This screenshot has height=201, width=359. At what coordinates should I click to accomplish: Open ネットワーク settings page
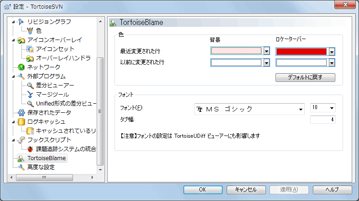(x=44, y=67)
